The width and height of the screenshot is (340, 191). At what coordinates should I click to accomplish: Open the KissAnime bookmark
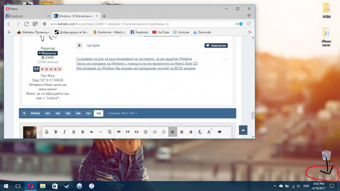tap(109, 32)
